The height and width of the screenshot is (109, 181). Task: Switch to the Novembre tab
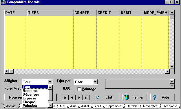coord(150,106)
